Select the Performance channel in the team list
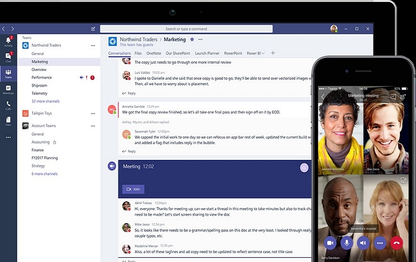Screen dimensions: 416x262 pyautogui.click(x=42, y=77)
